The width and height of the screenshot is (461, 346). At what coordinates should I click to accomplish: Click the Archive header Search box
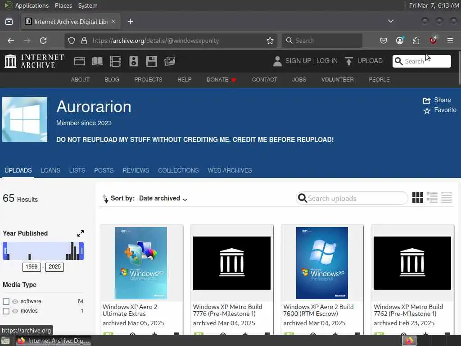[421, 61]
